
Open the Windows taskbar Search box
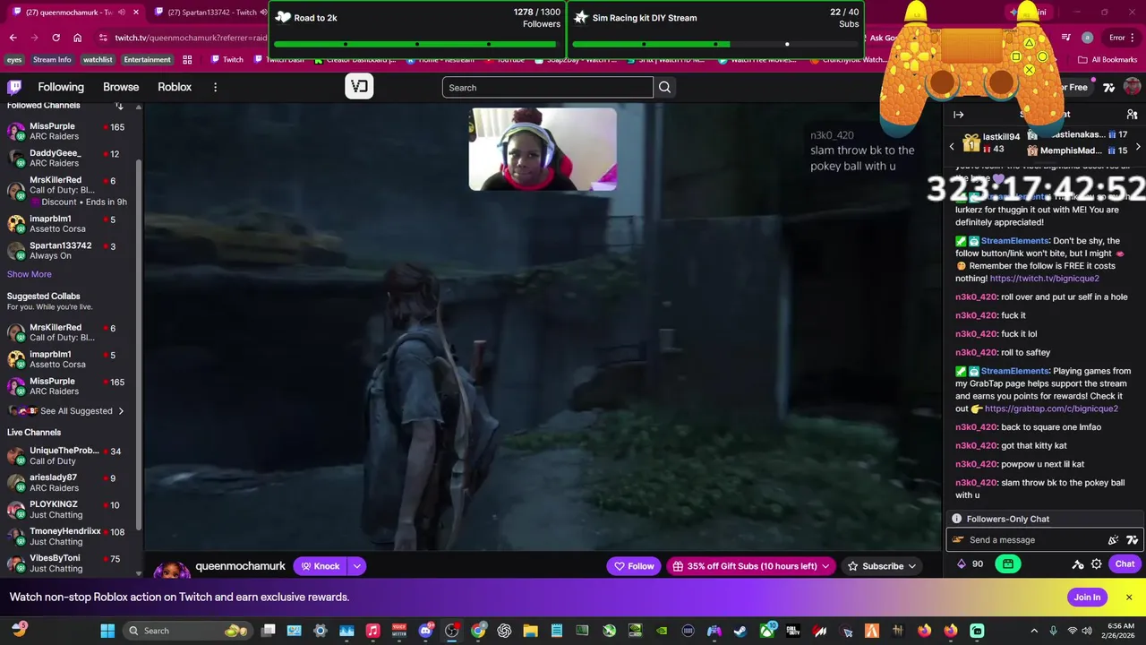click(188, 631)
